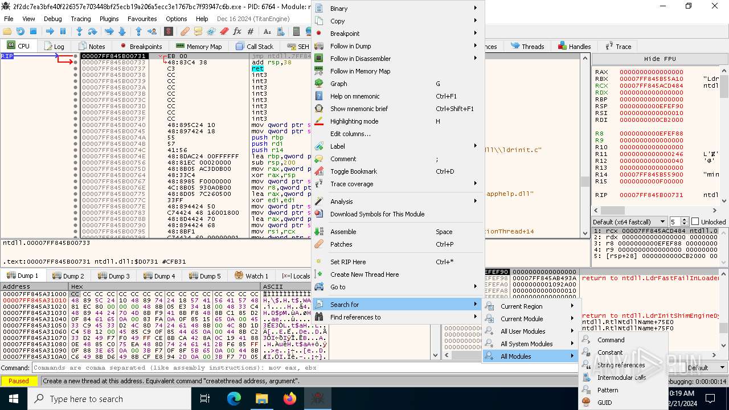Choose Pattern in the search submenu
Viewport: 729px width, 410px height.
pos(623,390)
